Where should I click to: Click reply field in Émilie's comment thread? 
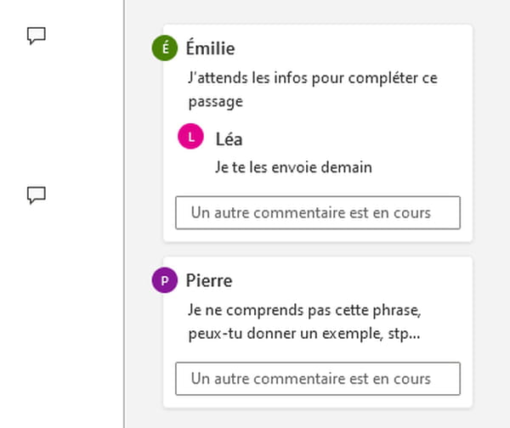point(317,213)
